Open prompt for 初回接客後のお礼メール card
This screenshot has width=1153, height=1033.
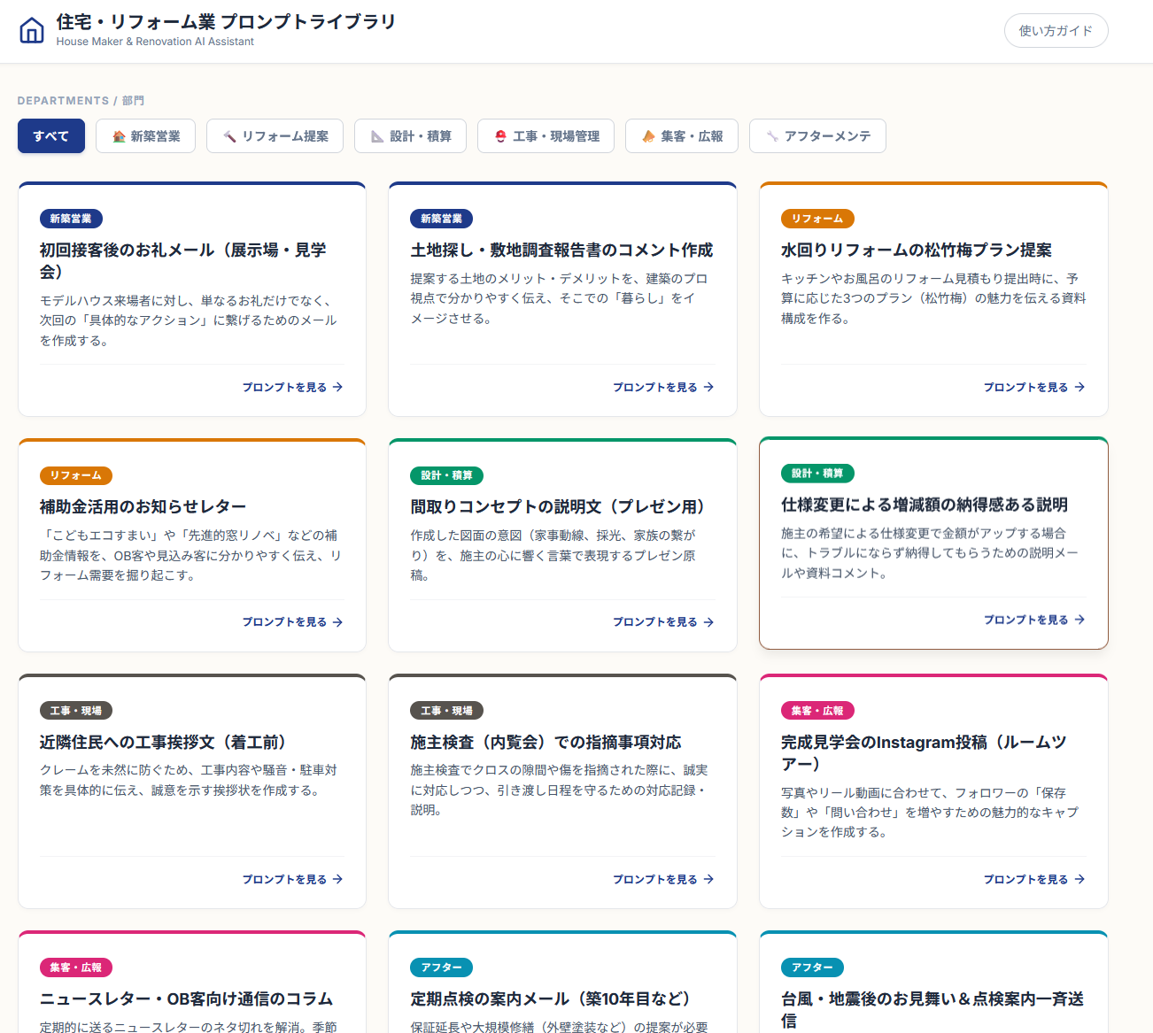pos(292,388)
